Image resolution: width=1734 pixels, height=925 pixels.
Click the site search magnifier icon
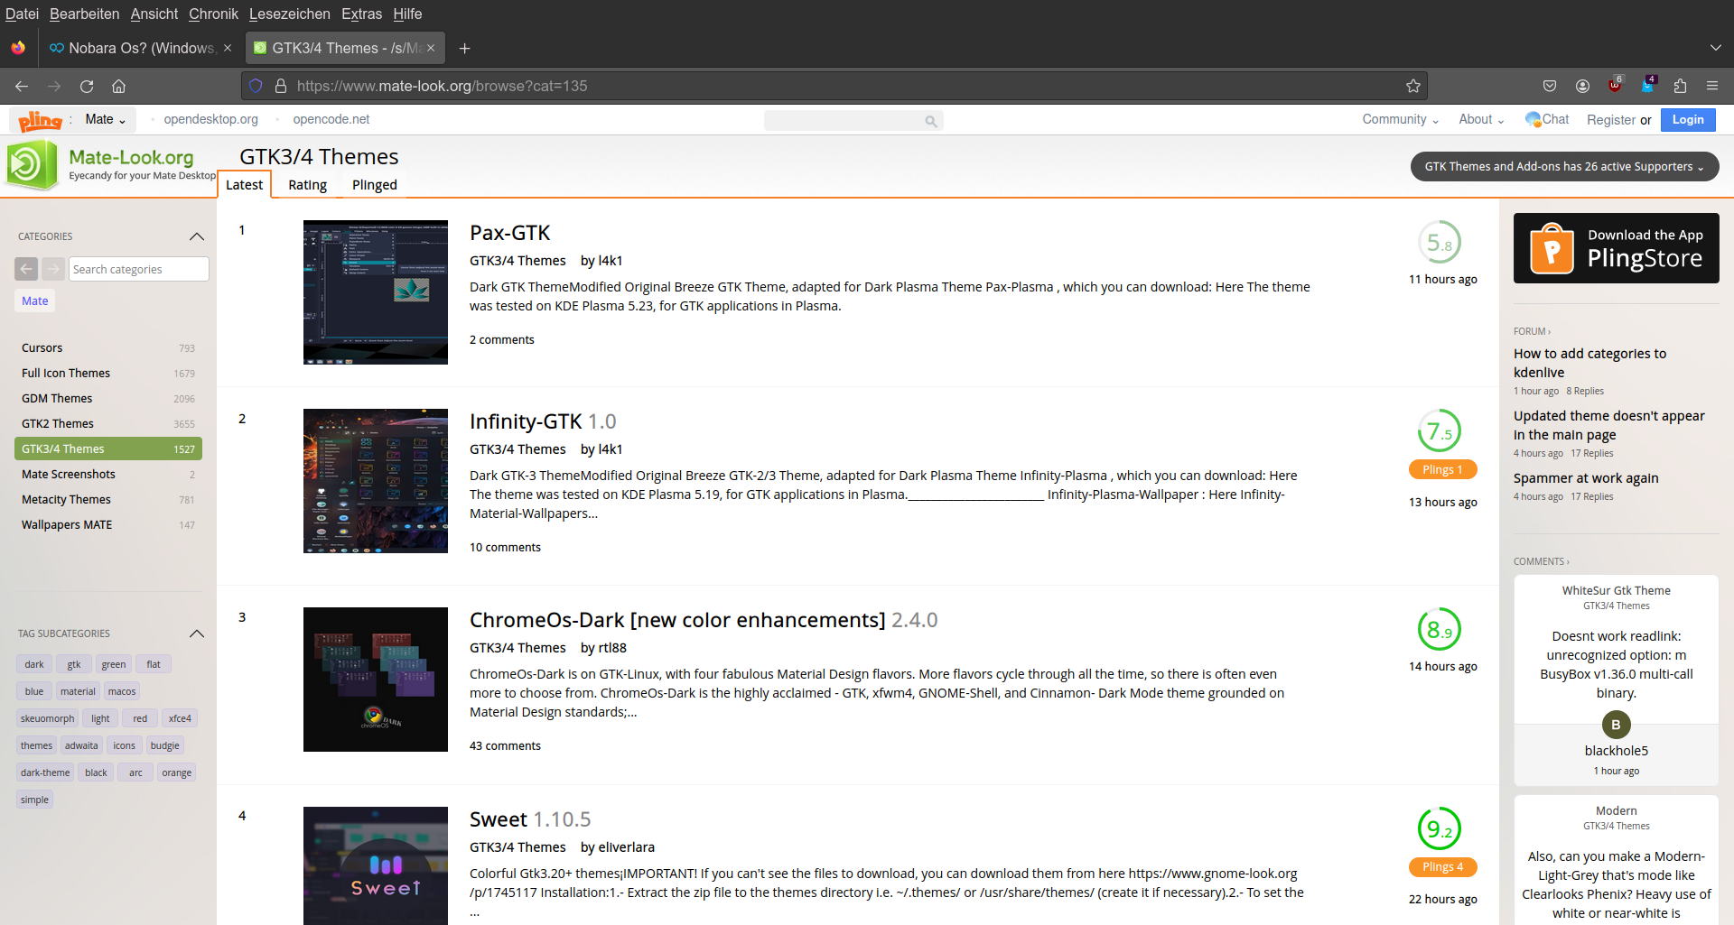coord(930,121)
